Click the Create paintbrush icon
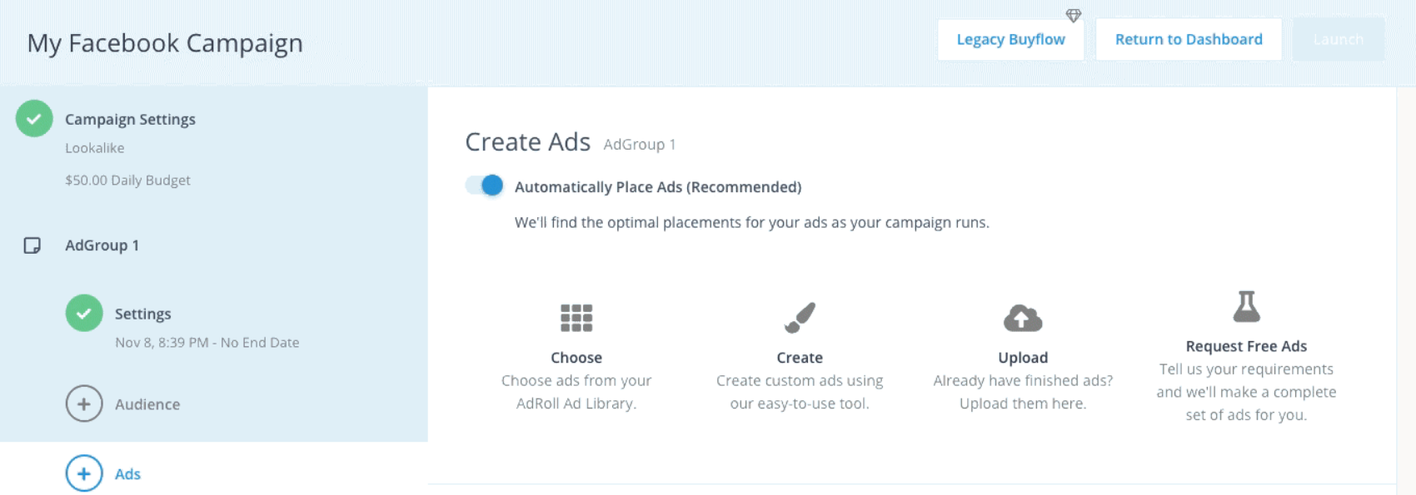Image resolution: width=1416 pixels, height=495 pixels. pyautogui.click(x=800, y=318)
